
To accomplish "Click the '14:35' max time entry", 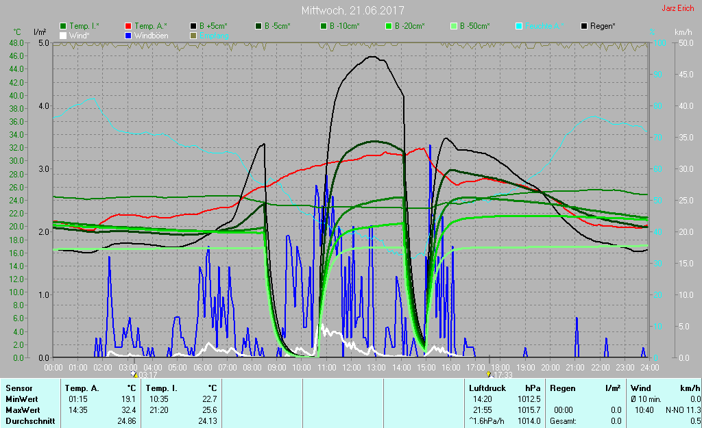I will [x=78, y=410].
